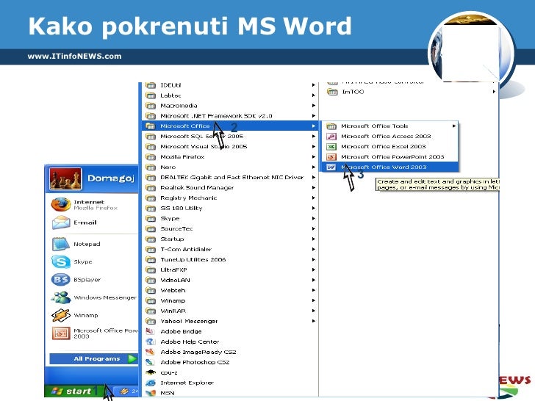Expand the Labtec submenu arrow

click(313, 95)
